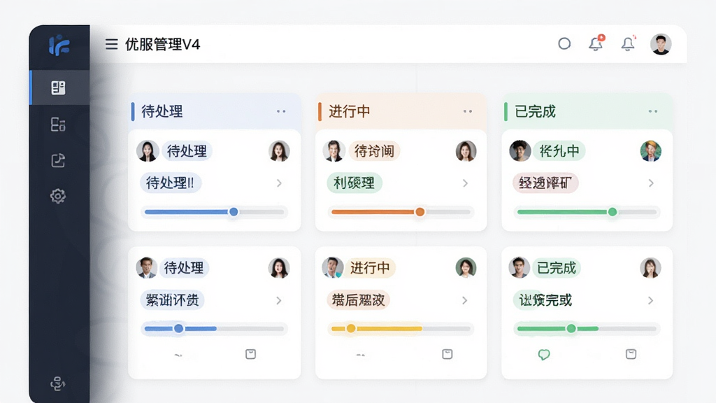Image resolution: width=716 pixels, height=403 pixels.
Task: Open the more options dots on 进行中 column
Action: 468,111
